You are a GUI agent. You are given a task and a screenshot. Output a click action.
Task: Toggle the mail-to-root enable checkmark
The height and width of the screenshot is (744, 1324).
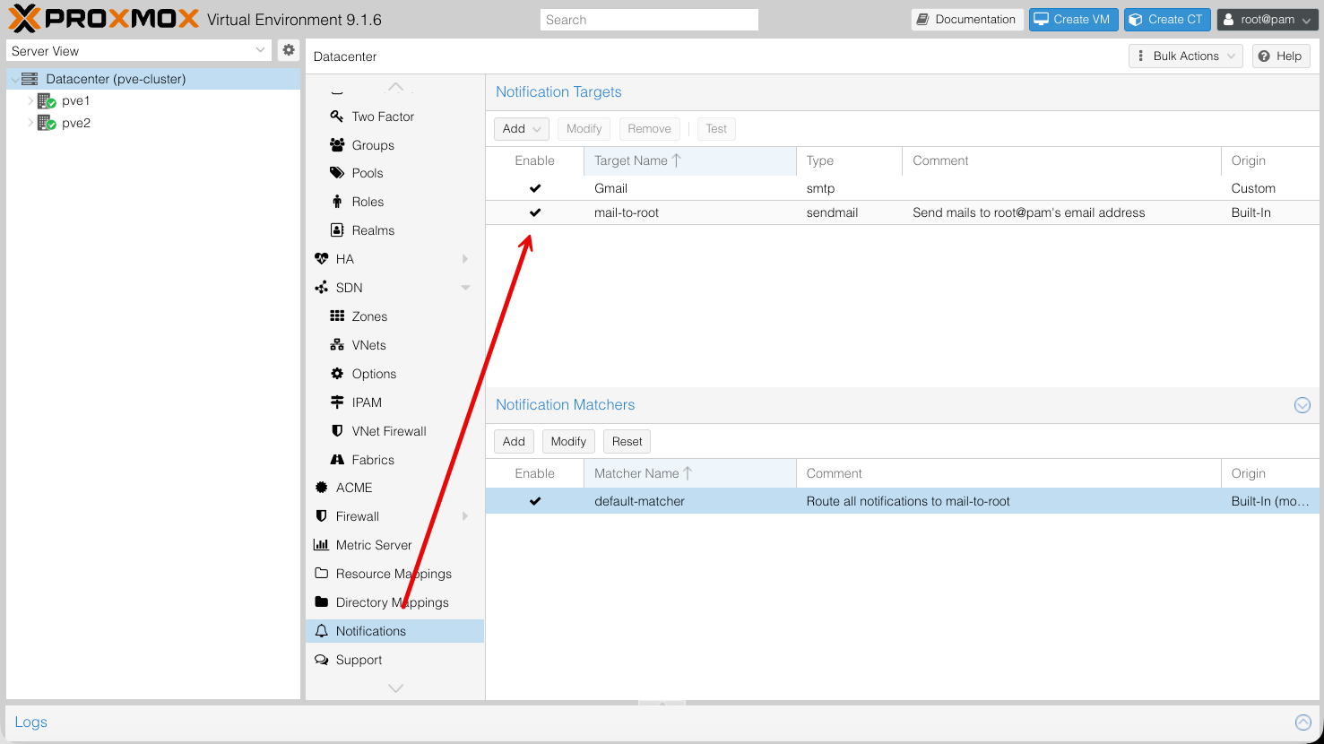point(535,212)
